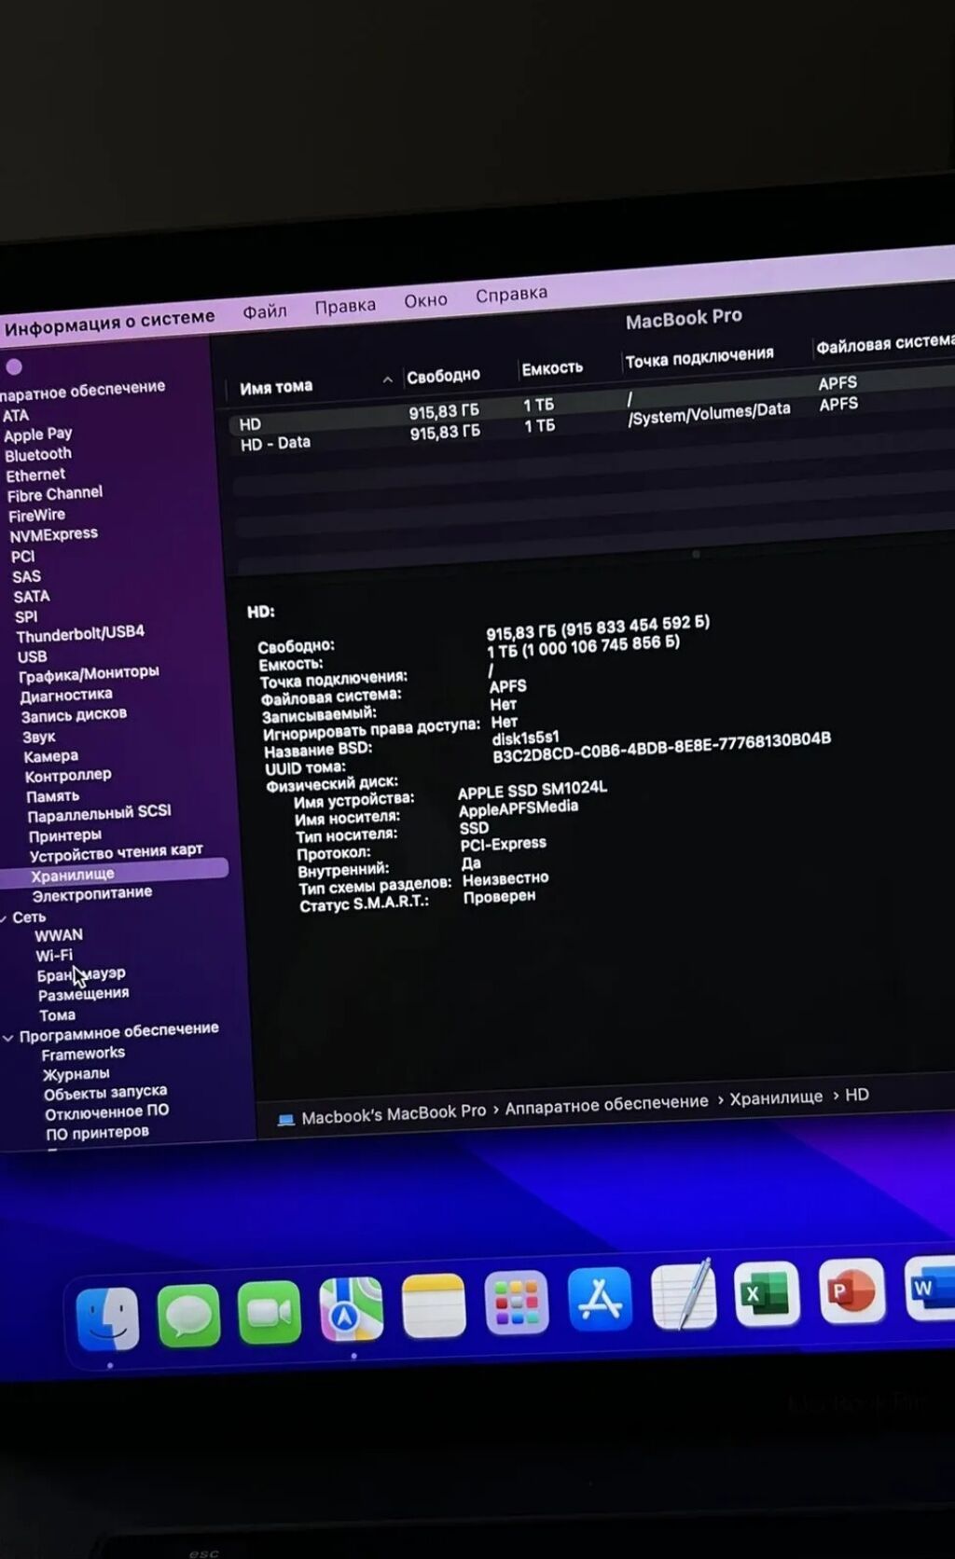Click the Файловая система column header

[x=885, y=343]
